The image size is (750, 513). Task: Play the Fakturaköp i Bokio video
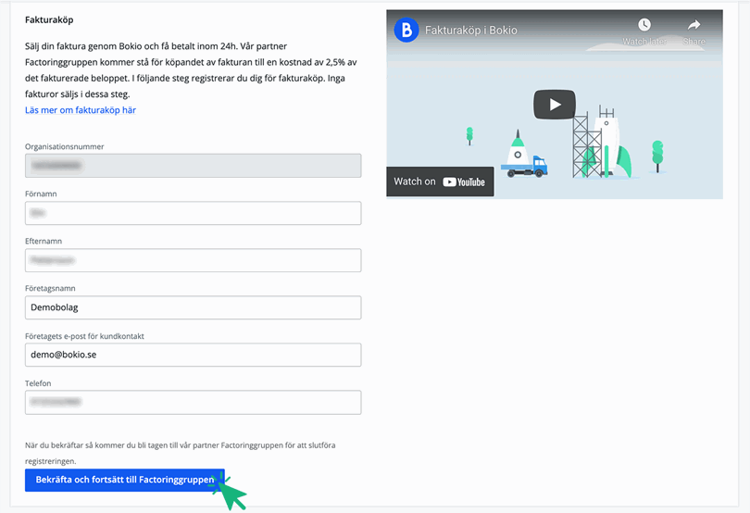(554, 104)
